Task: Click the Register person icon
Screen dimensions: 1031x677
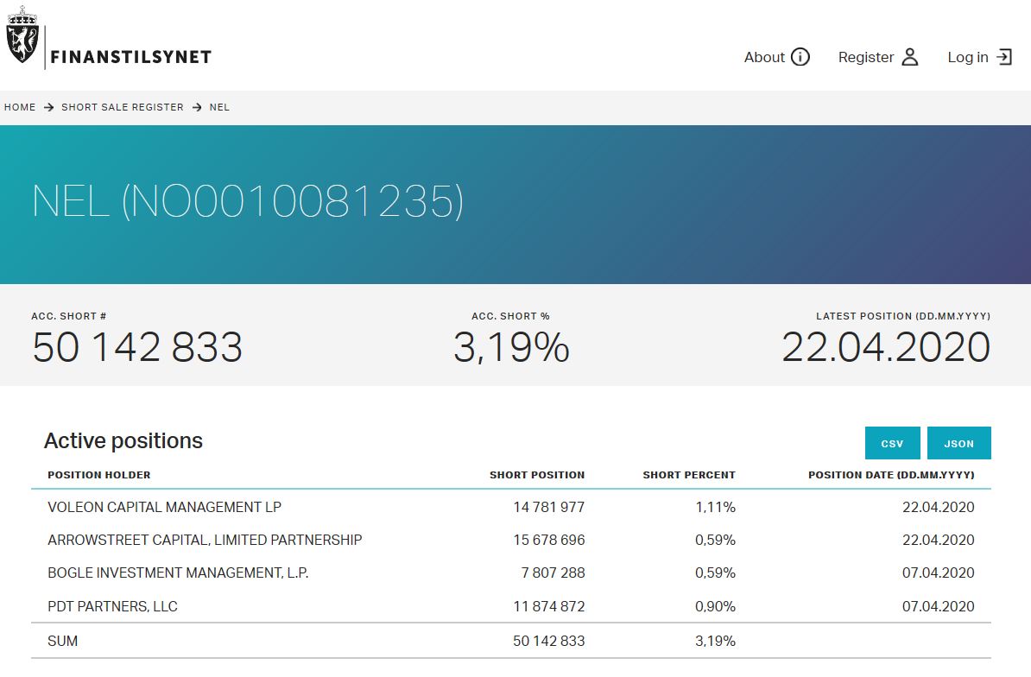Action: click(909, 57)
